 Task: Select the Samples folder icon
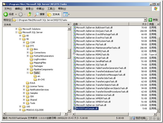(x=28, y=93)
